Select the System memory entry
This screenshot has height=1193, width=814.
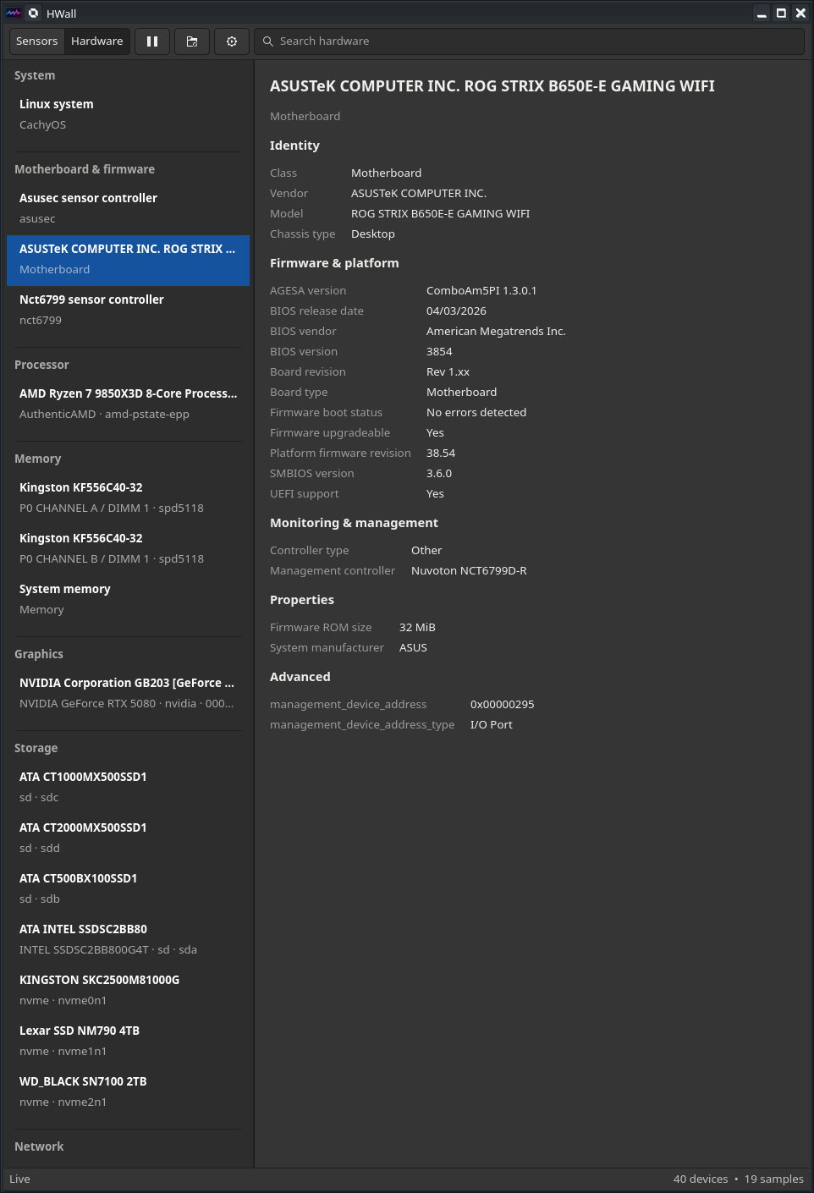(128, 599)
